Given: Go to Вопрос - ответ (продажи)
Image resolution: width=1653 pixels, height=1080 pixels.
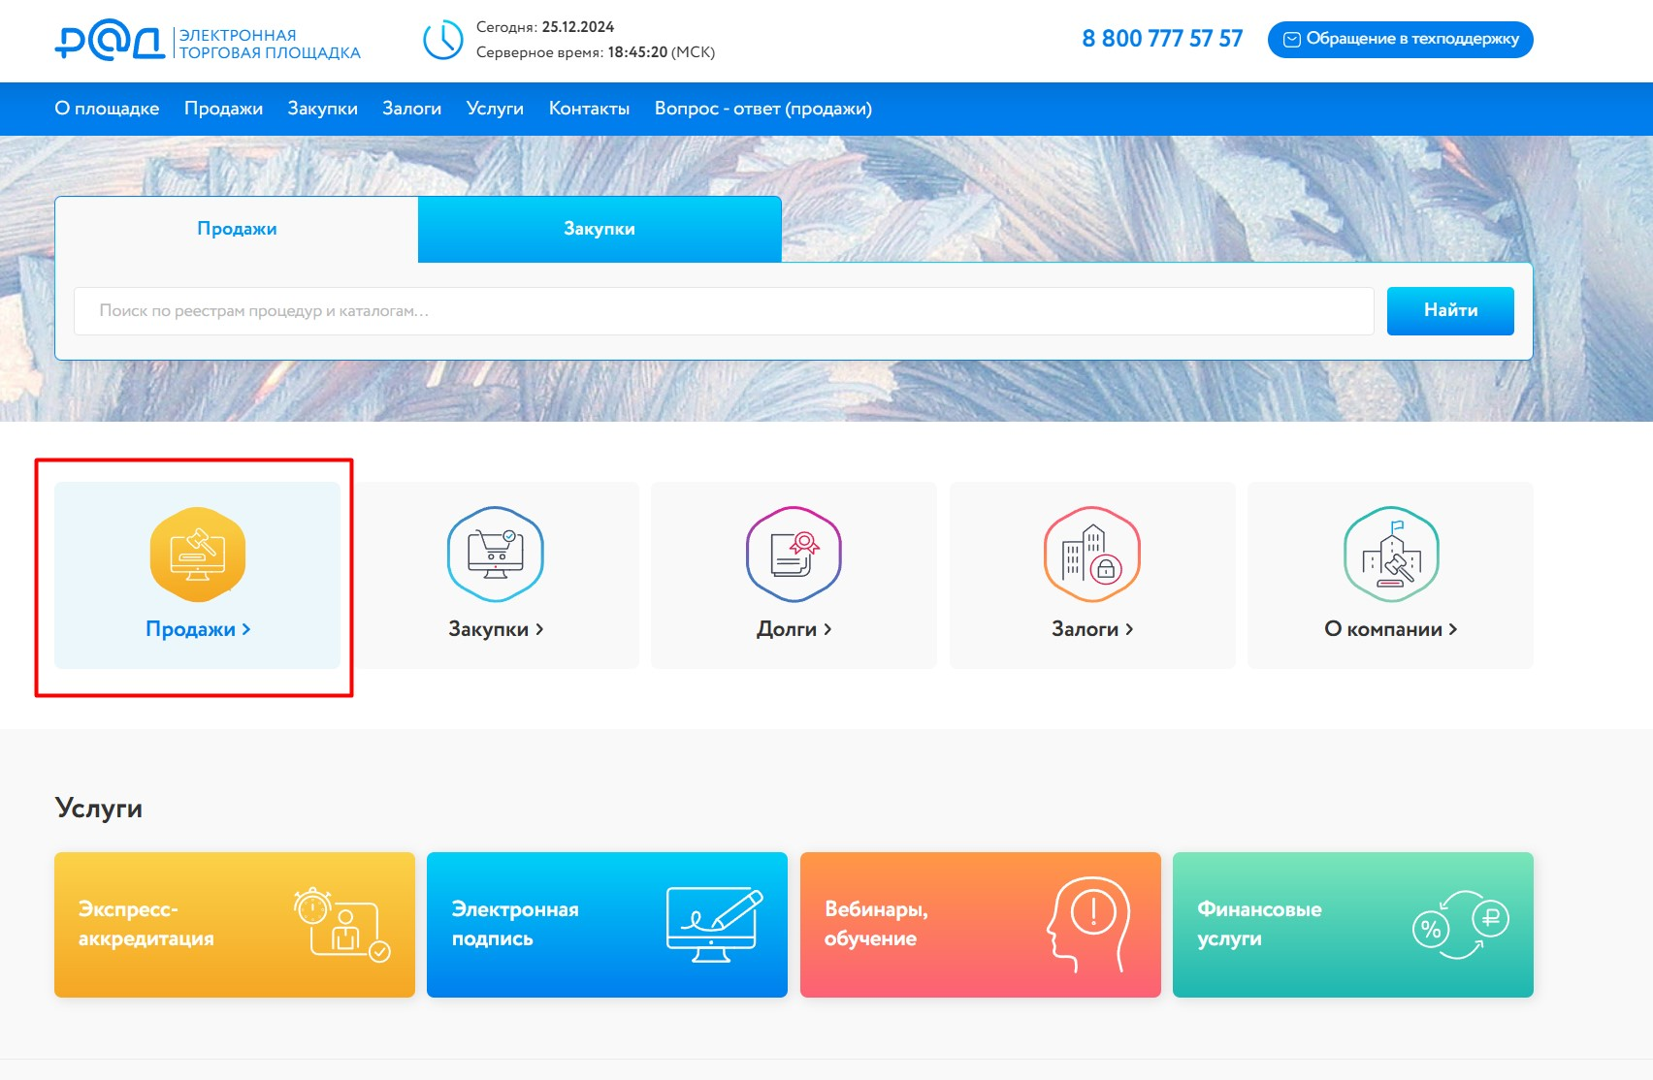Looking at the screenshot, I should (762, 109).
